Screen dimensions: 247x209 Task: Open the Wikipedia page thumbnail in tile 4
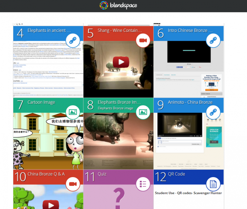pos(48,69)
